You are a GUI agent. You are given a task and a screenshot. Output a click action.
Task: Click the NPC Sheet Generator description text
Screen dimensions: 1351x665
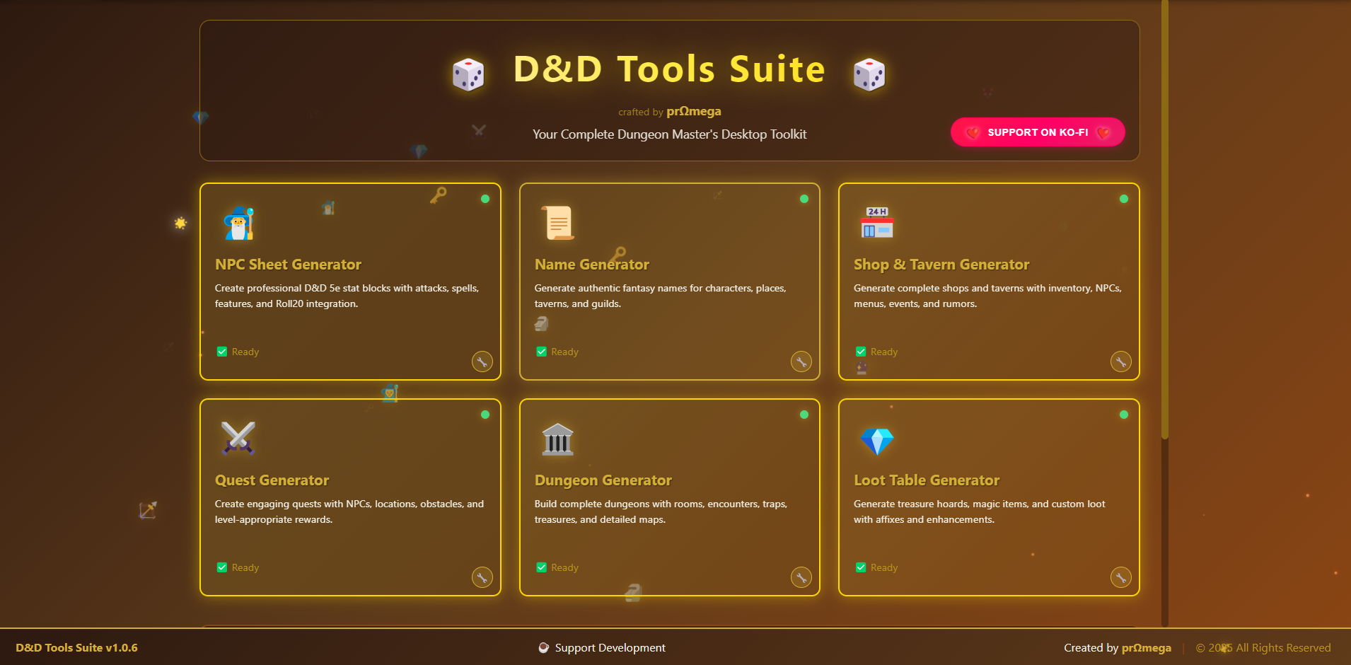click(x=347, y=296)
